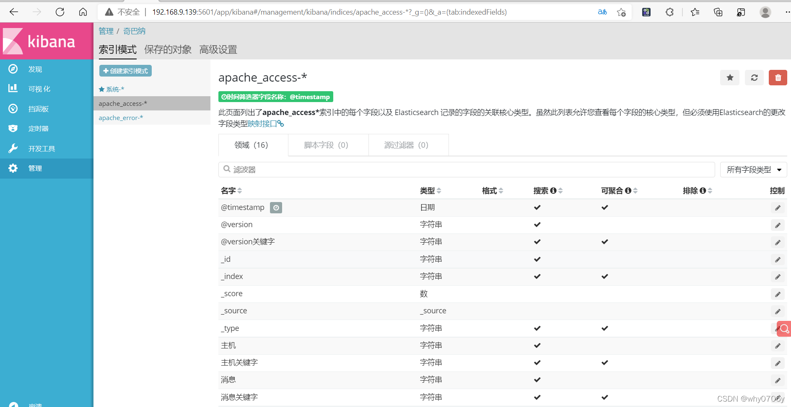Click the 搜索 column info icon
This screenshot has width=791, height=407.
point(553,191)
